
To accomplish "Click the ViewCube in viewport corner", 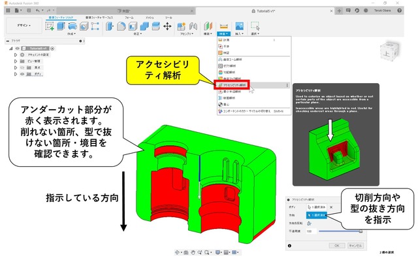I will (389, 51).
